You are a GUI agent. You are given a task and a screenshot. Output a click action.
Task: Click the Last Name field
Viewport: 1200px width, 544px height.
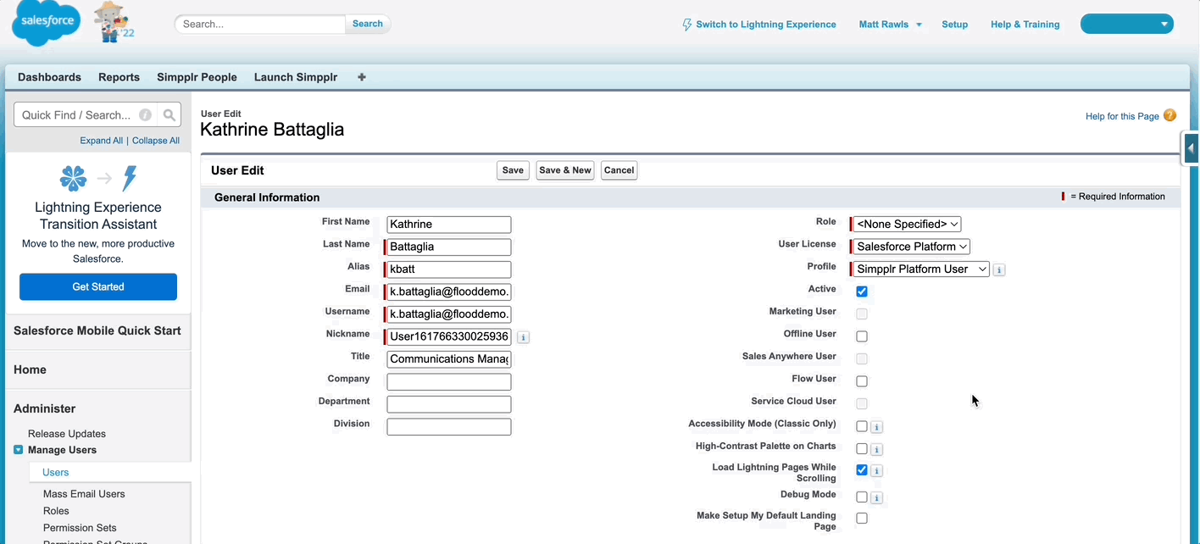pos(449,247)
